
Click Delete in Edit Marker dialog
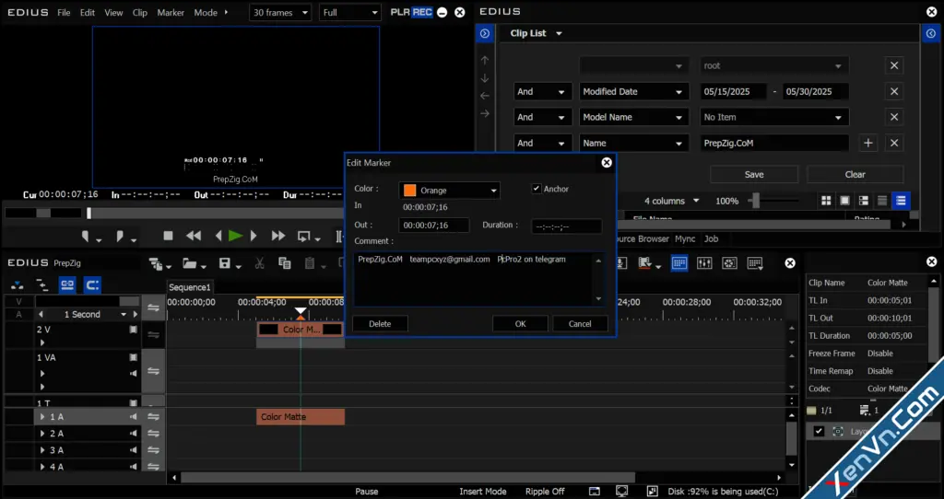coord(380,323)
